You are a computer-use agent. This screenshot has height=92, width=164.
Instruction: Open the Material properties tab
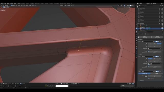[x=137, y=57]
